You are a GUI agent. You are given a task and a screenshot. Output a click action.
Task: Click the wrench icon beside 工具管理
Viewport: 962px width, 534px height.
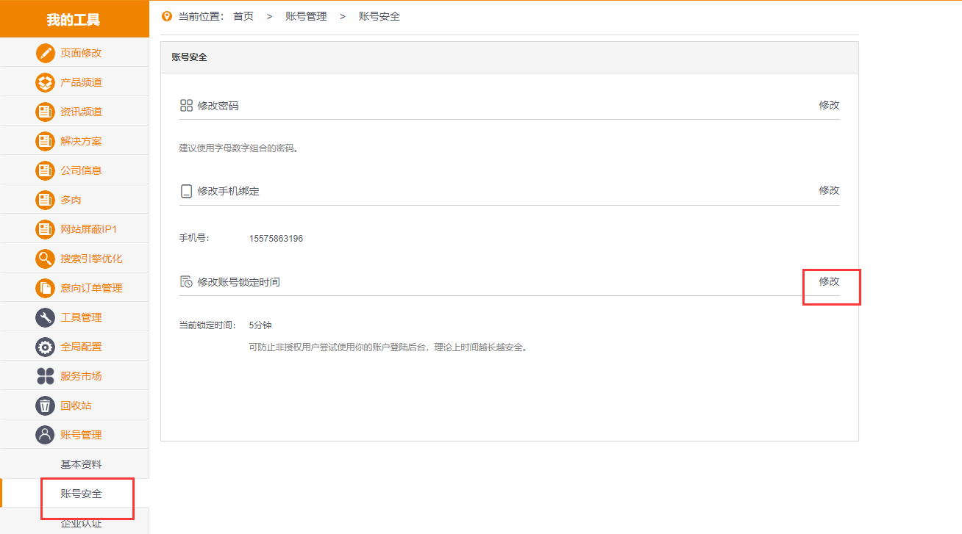click(46, 317)
